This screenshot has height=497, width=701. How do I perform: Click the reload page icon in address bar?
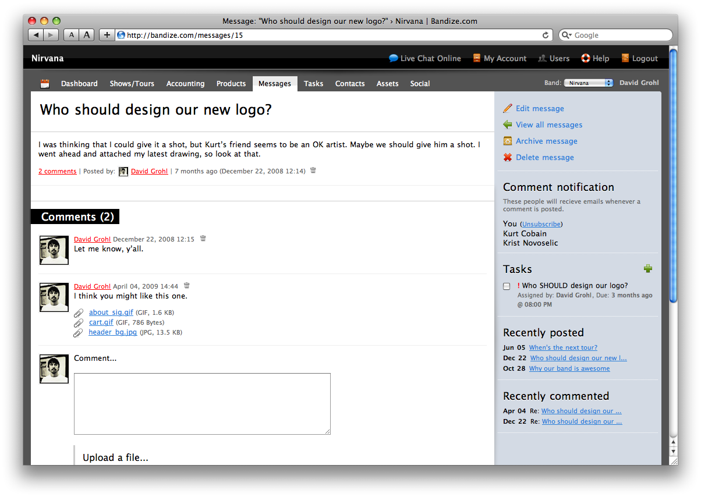pos(546,35)
